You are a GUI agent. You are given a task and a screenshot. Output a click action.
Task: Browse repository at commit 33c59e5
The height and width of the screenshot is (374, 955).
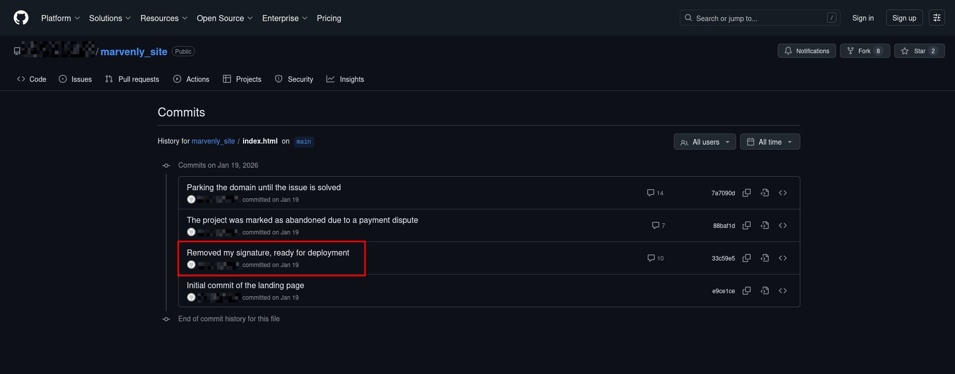(783, 258)
